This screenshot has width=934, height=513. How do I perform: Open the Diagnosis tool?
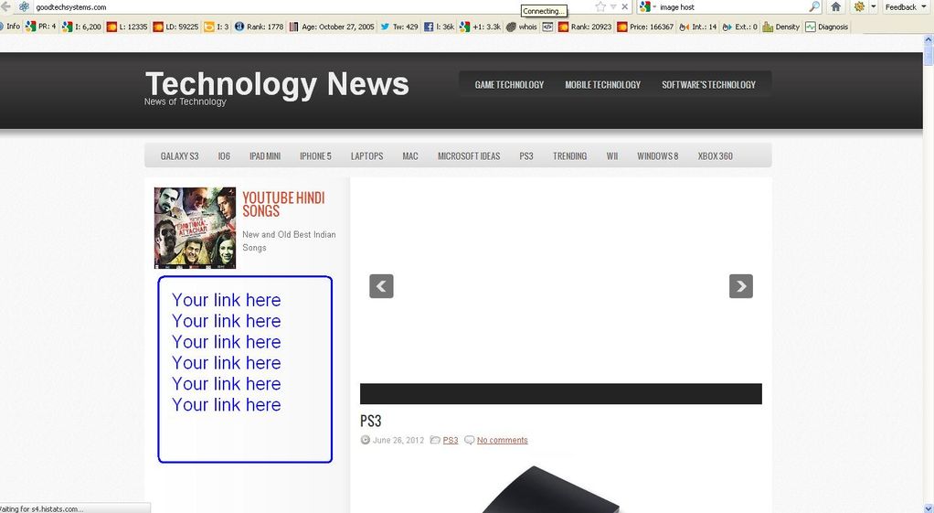point(827,27)
